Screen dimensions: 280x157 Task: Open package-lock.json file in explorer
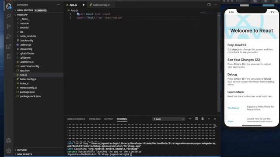pyautogui.click(x=30, y=96)
